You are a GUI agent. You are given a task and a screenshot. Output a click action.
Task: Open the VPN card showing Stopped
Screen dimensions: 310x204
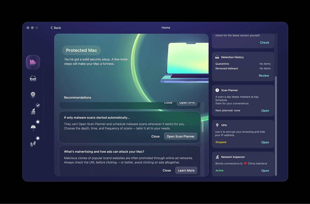tap(265, 142)
